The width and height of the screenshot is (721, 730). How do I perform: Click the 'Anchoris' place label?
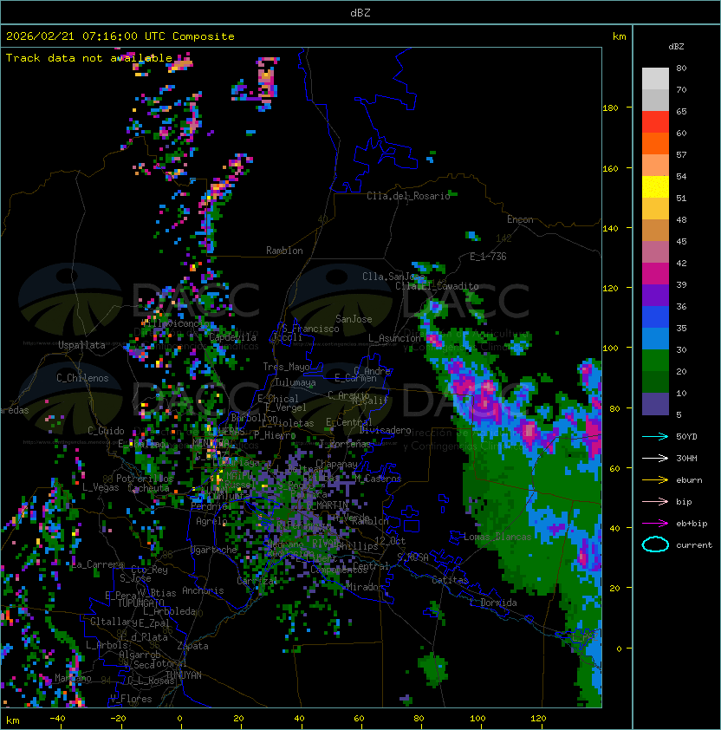203,590
